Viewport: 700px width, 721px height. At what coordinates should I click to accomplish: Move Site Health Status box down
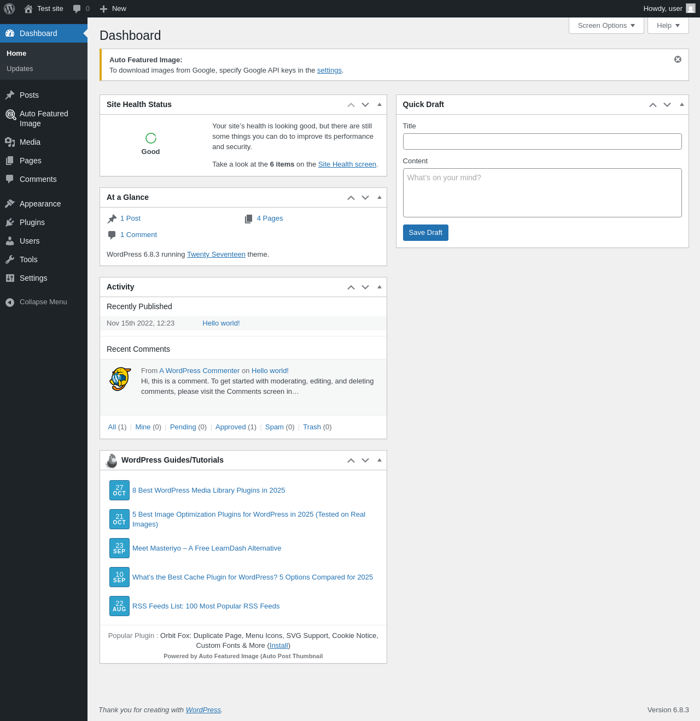365,105
